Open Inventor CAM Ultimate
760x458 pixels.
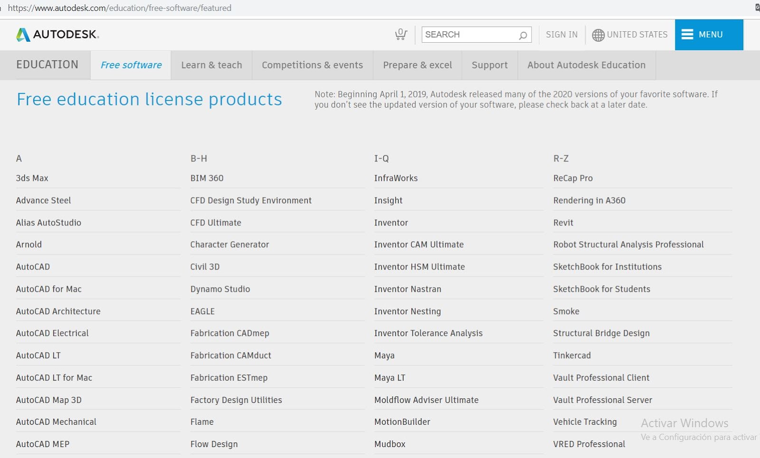click(419, 244)
